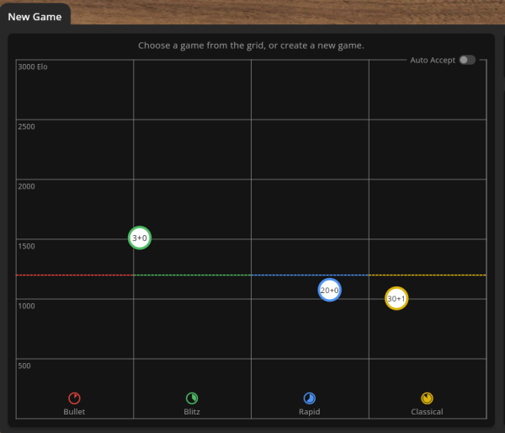Select the 3+0 blitz game seek
The image size is (505, 433).
coord(140,238)
